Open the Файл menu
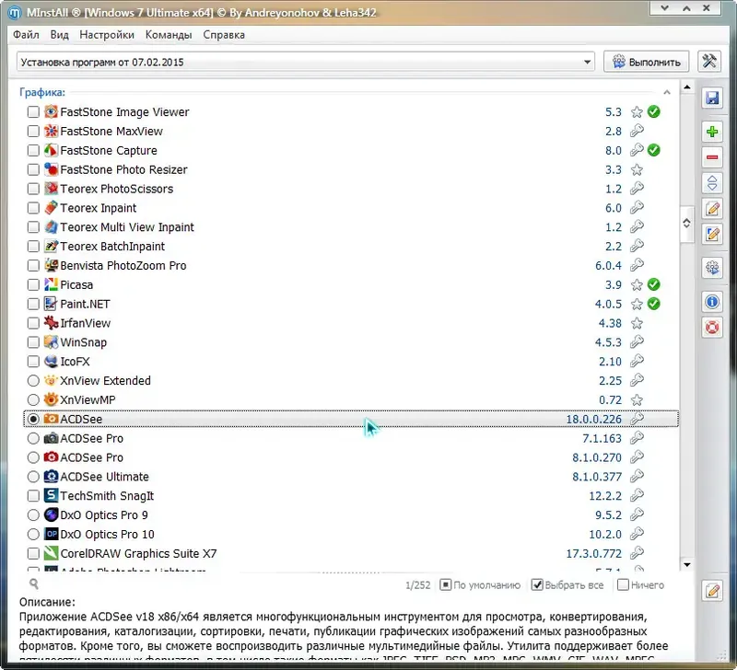Image resolution: width=737 pixels, height=670 pixels. tap(26, 35)
